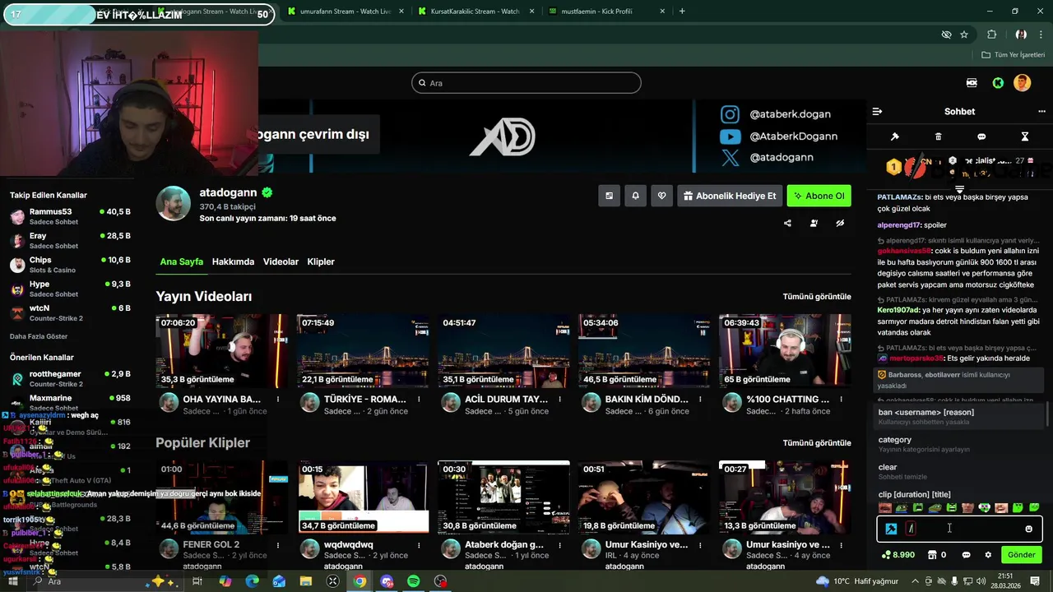This screenshot has height=592, width=1053.
Task: Open chat settings gear icon
Action: [x=988, y=555]
